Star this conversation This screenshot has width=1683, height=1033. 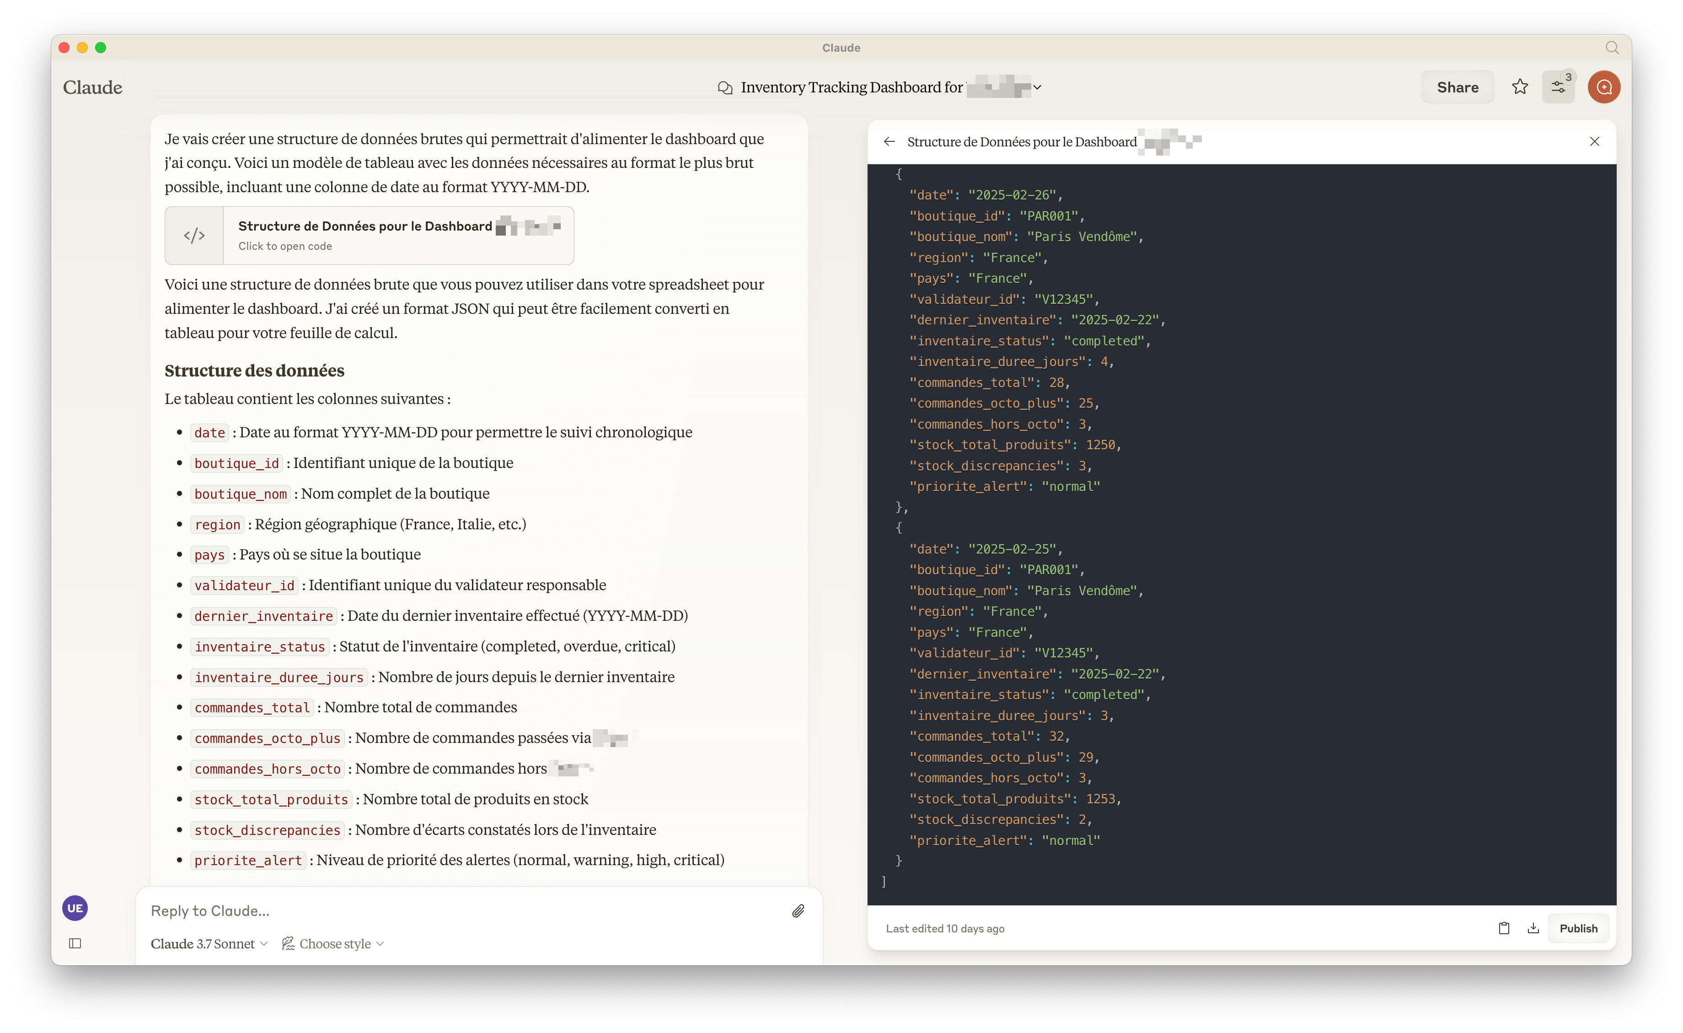[1520, 87]
